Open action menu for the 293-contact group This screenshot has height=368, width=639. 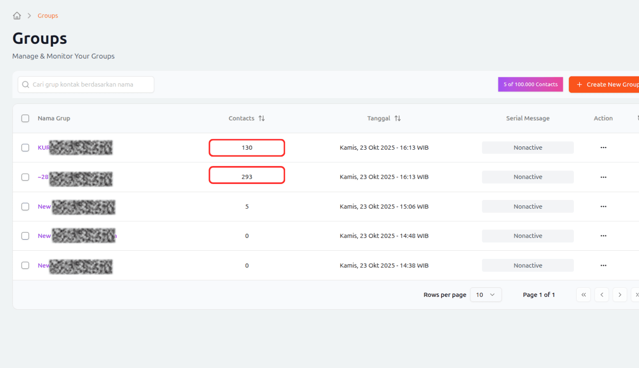(x=603, y=177)
